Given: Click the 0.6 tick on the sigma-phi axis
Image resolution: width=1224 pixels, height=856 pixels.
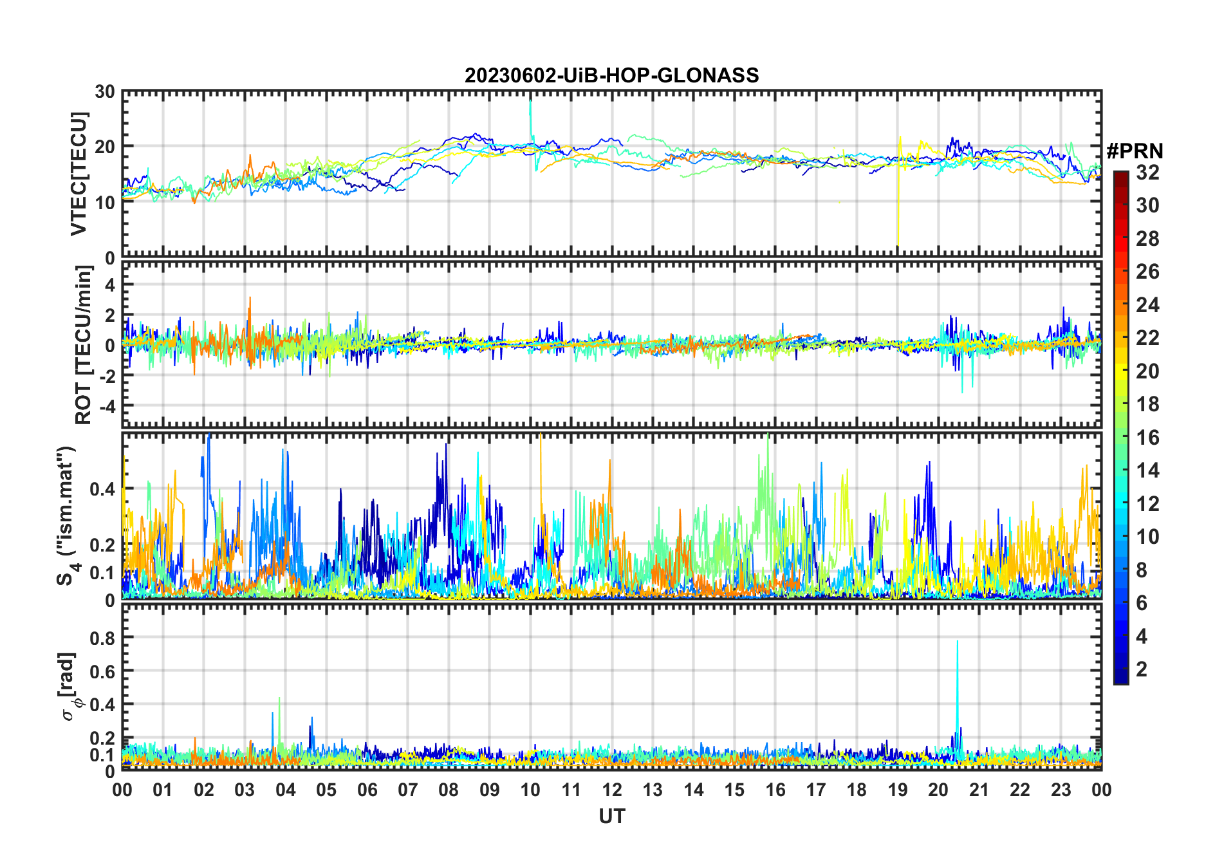Looking at the screenshot, I should pyautogui.click(x=102, y=671).
